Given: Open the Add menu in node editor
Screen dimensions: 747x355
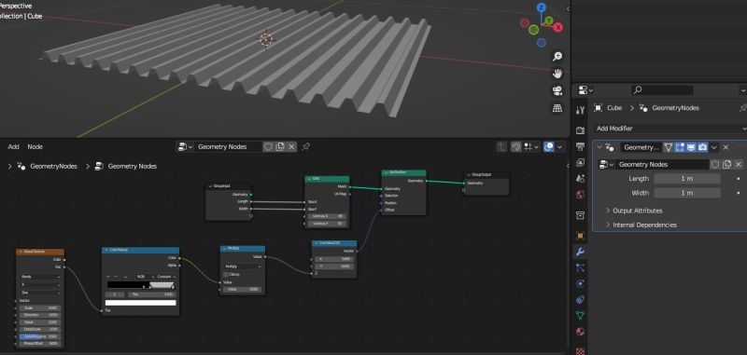Looking at the screenshot, I should (13, 147).
